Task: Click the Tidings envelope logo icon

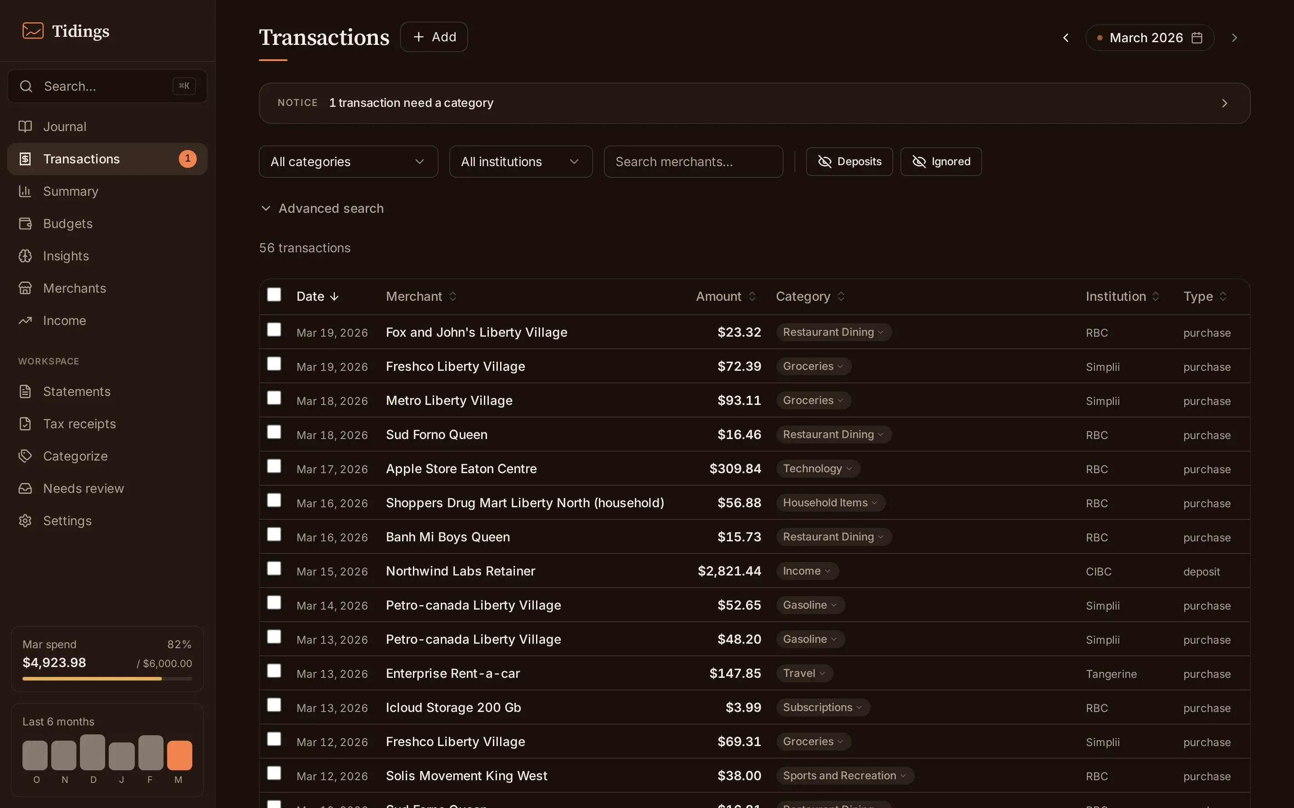Action: 33,31
